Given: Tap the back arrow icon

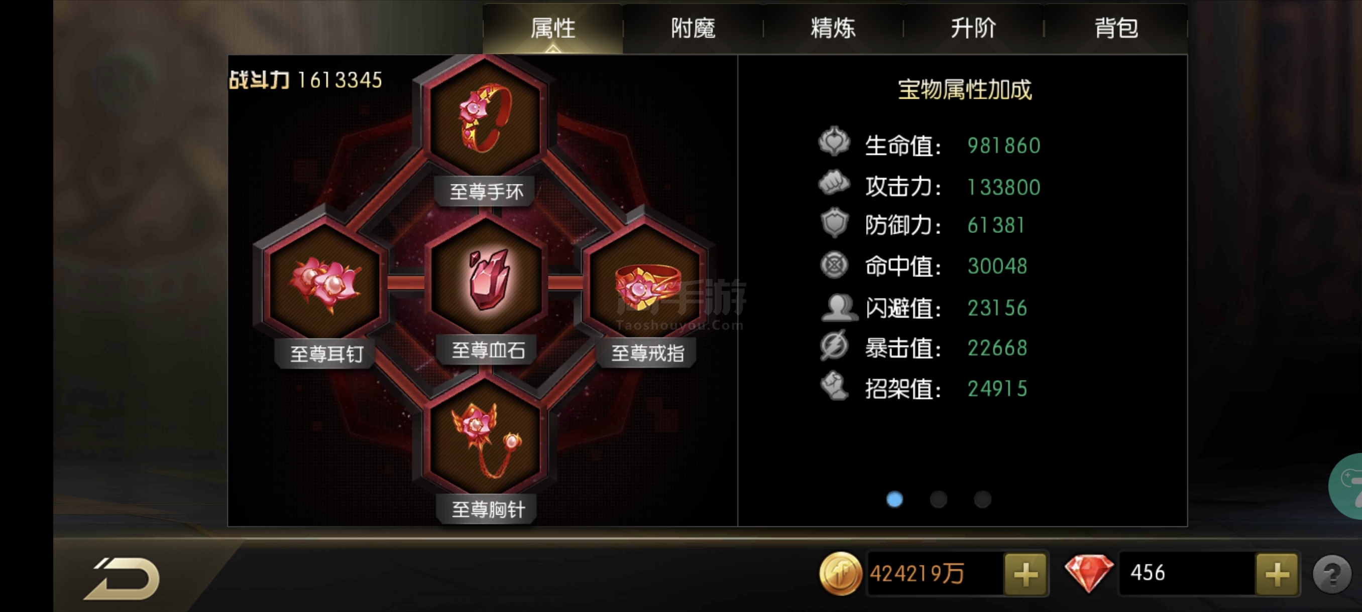Looking at the screenshot, I should pos(123,578).
